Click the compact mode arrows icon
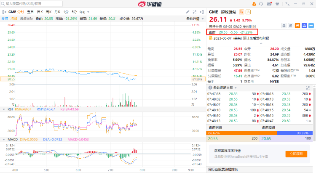Image resolution: width=316 pixels, height=173 pixels. [x=287, y=4]
